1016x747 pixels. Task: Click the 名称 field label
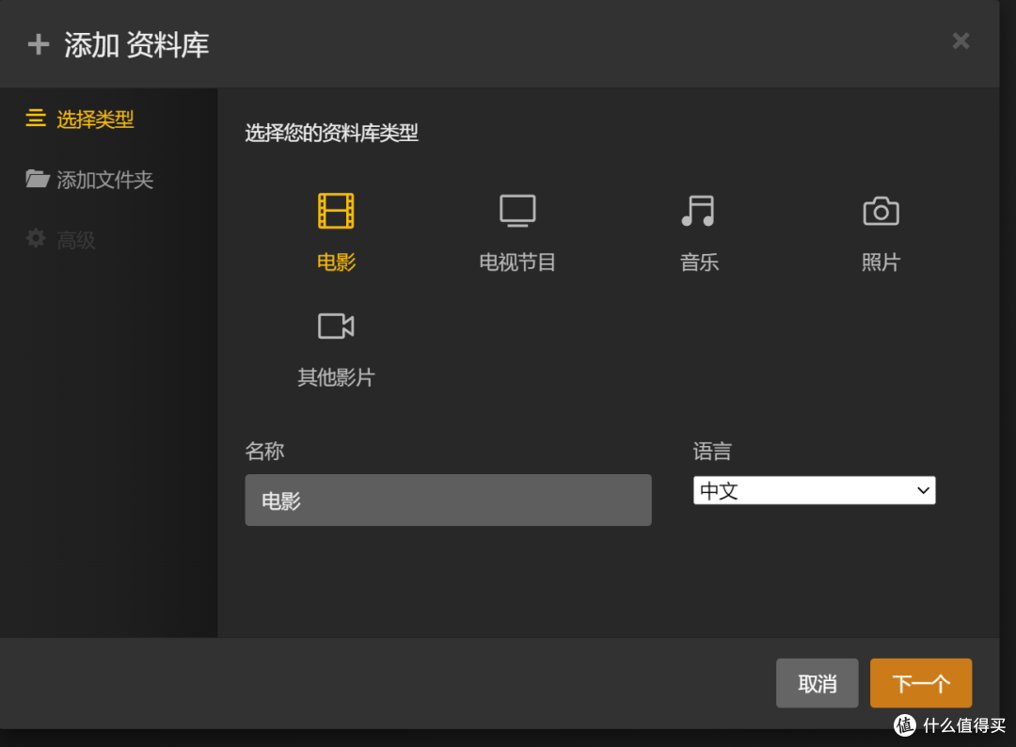pyautogui.click(x=264, y=451)
